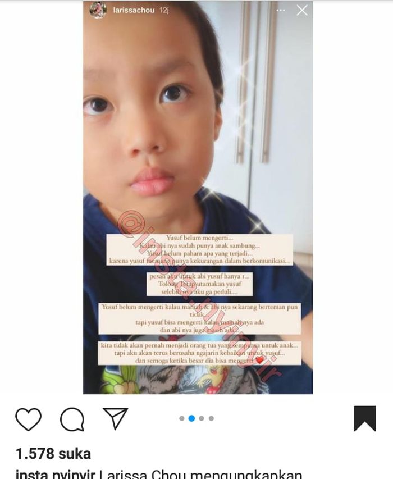Toggle the saved bookmark icon
This screenshot has width=393, height=479.
click(364, 418)
